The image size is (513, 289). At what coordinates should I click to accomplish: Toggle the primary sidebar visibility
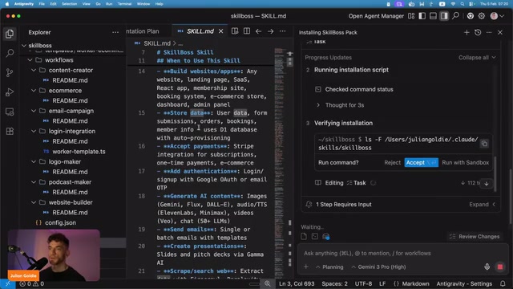(422, 16)
